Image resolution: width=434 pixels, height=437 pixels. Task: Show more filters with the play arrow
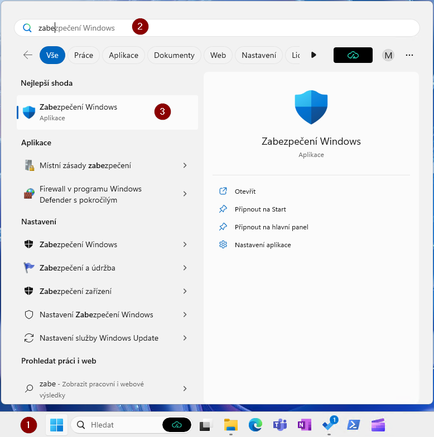314,55
